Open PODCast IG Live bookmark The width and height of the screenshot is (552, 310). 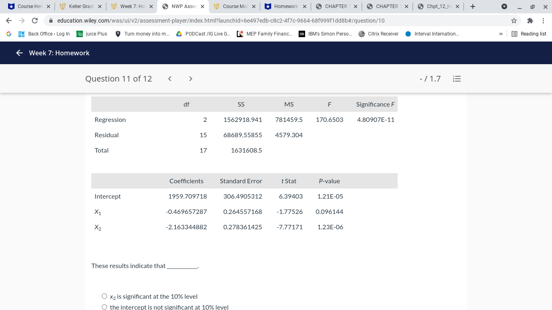click(203, 34)
